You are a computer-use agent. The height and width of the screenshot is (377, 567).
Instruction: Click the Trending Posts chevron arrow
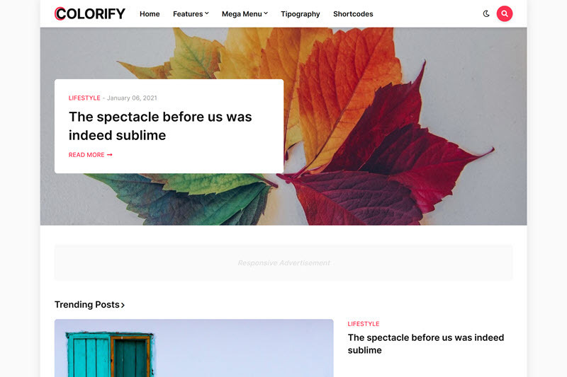pyautogui.click(x=123, y=306)
